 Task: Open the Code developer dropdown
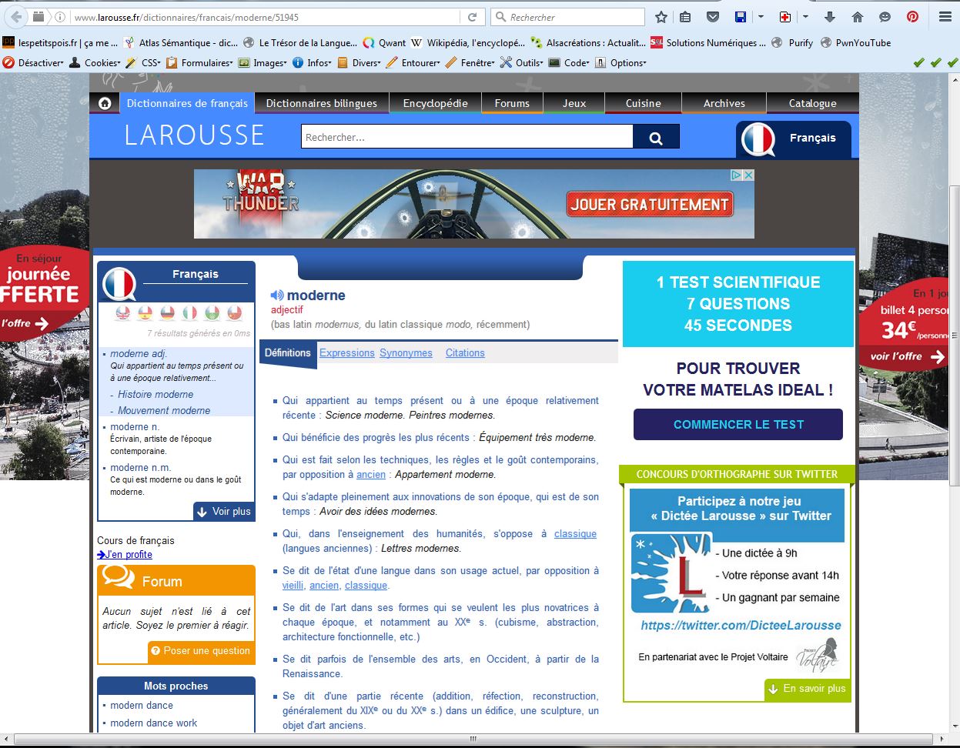click(x=569, y=63)
